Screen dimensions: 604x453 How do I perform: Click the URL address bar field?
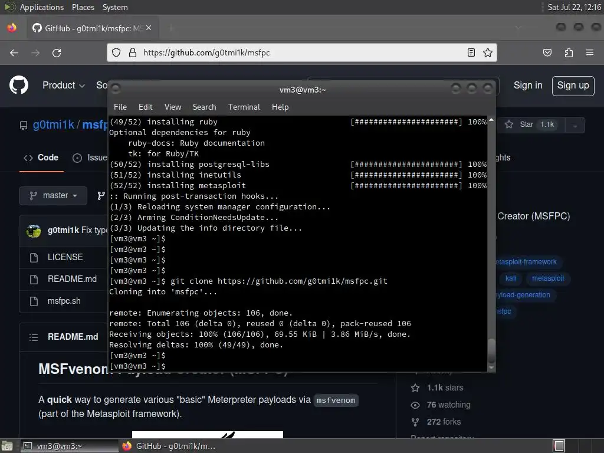pos(301,52)
